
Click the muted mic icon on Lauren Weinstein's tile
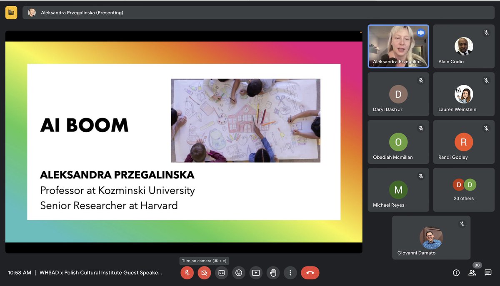486,81
